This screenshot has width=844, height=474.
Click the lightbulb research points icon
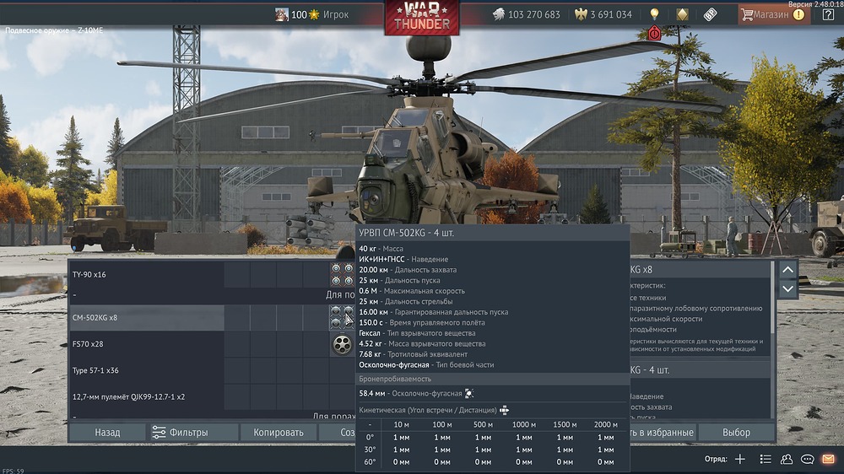point(653,14)
